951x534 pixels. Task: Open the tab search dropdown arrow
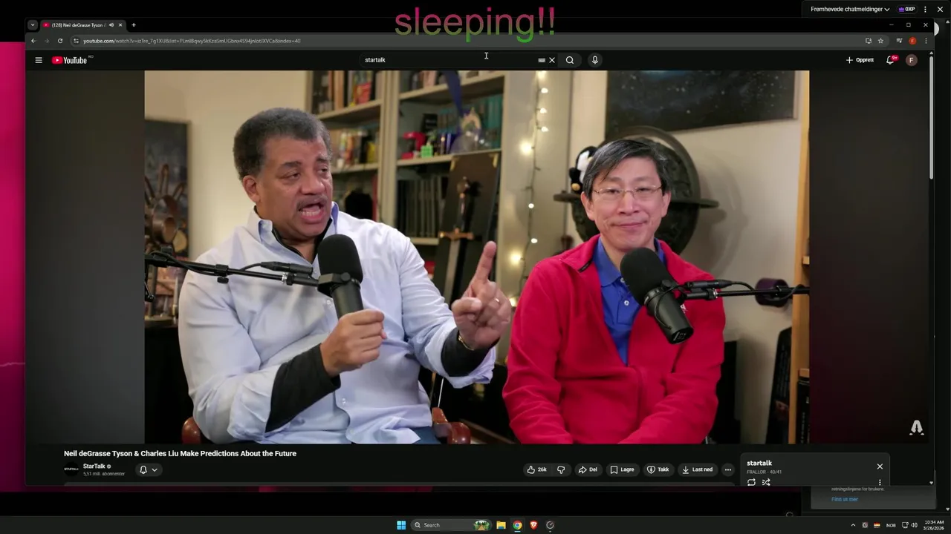pos(33,25)
